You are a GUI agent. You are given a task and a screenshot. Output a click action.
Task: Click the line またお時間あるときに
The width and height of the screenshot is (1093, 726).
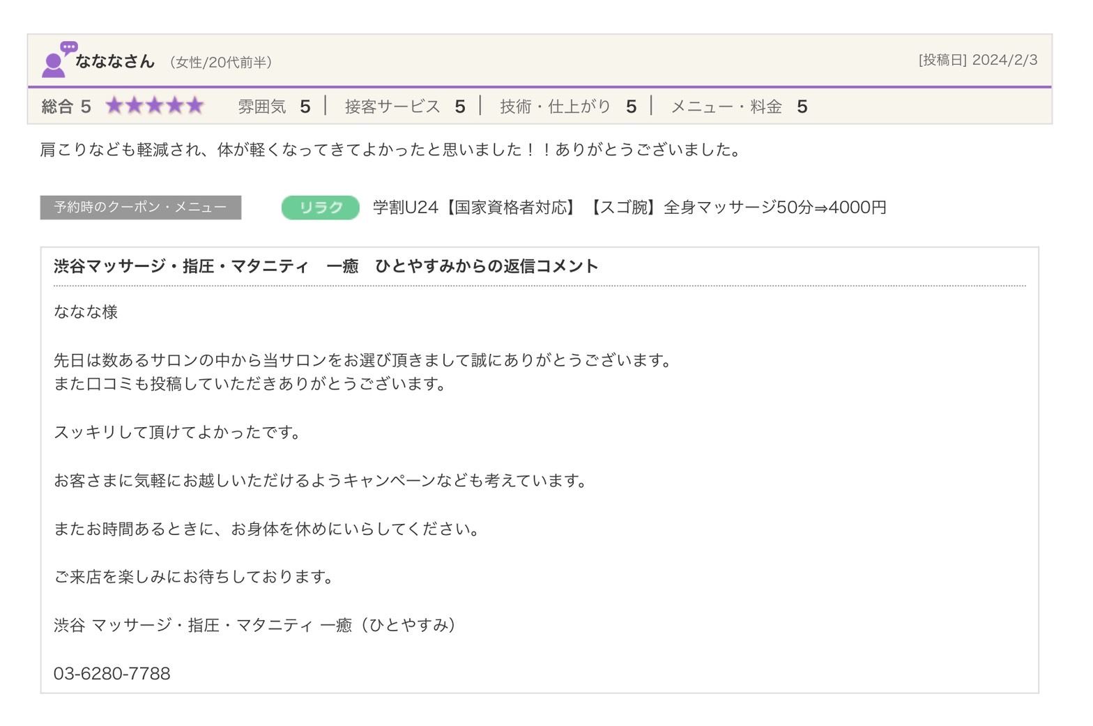pyautogui.click(x=268, y=529)
